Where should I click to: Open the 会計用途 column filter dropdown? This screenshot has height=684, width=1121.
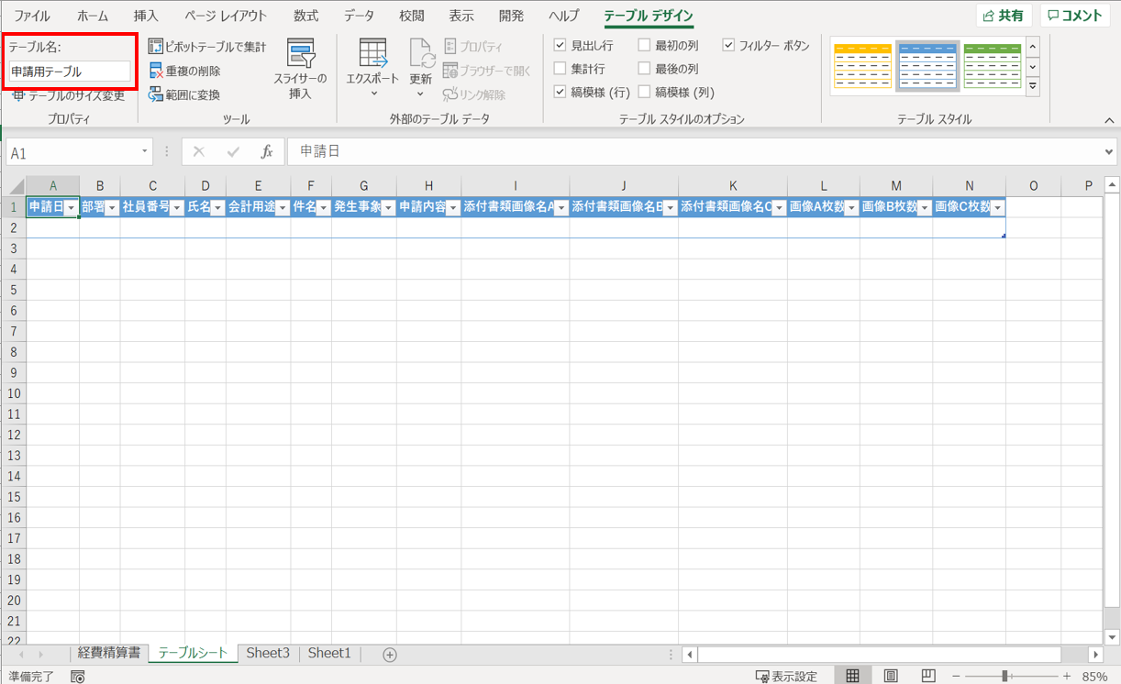coord(283,208)
